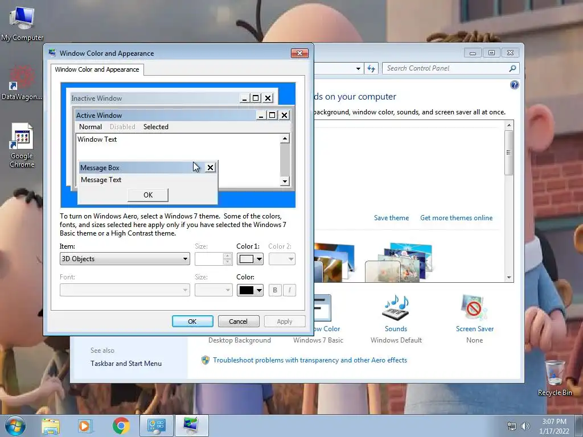Click the themes list scrollbar thumb
The height and width of the screenshot is (437, 583).
[x=508, y=152]
